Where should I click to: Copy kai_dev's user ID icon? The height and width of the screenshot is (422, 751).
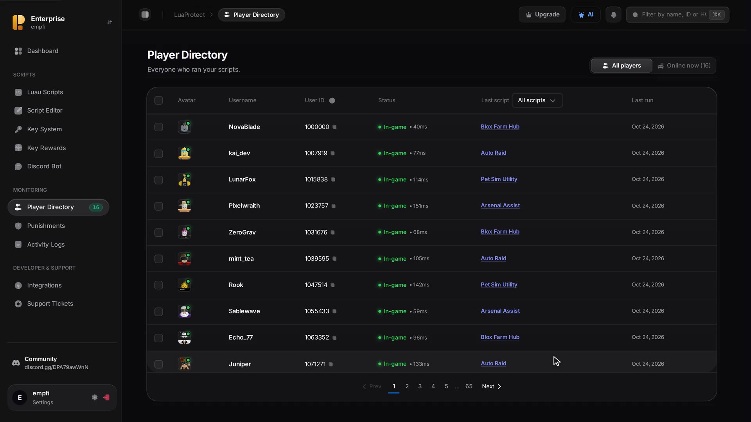pyautogui.click(x=333, y=153)
